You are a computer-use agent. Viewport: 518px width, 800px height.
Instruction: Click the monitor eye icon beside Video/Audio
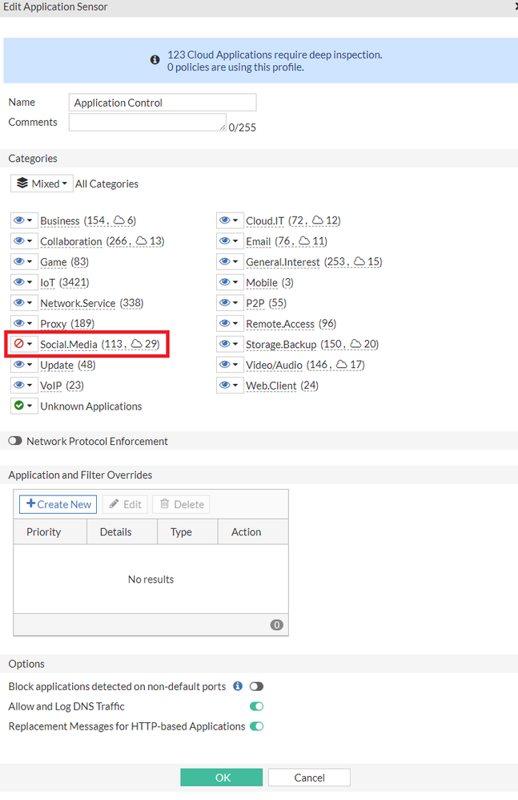click(x=225, y=365)
